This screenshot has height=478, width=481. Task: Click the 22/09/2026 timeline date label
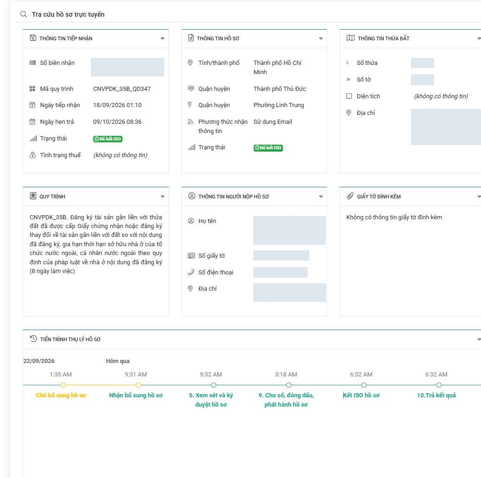[39, 361]
